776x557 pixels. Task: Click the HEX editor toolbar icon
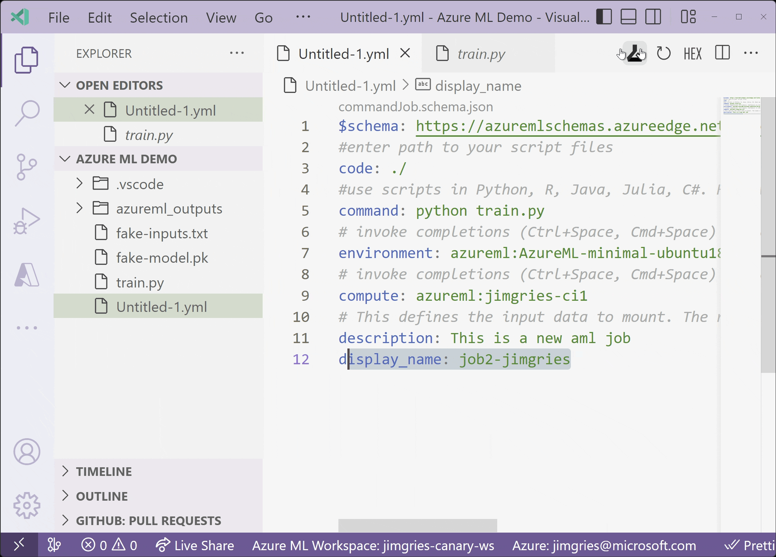coord(692,54)
